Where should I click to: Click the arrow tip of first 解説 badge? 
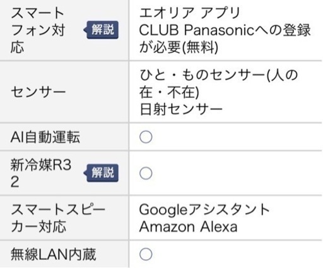tap(85, 30)
